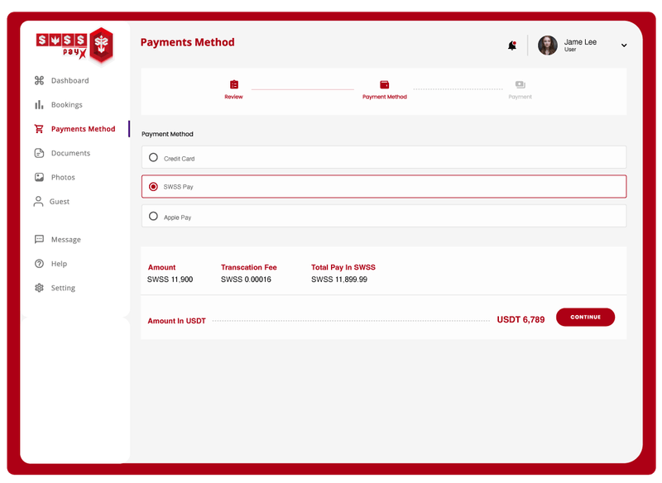662x483 pixels.
Task: Click the Documents sidebar icon
Action: (x=37, y=153)
